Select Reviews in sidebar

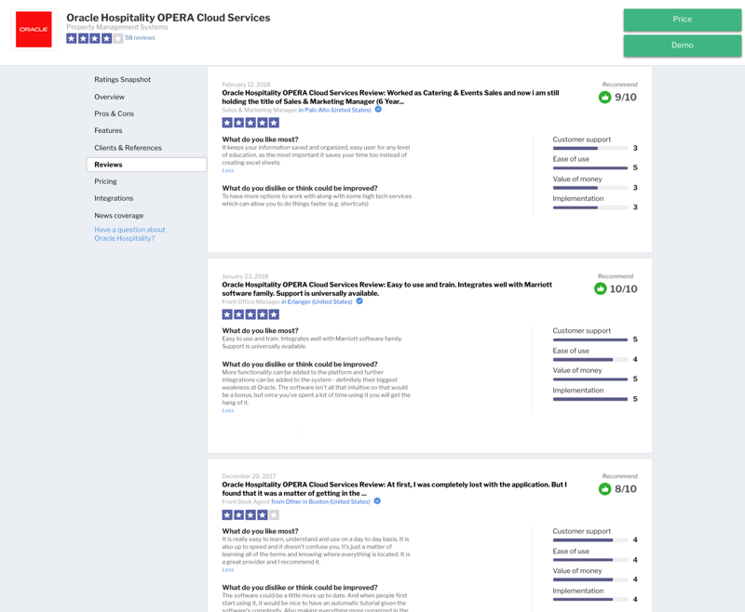pyautogui.click(x=146, y=165)
